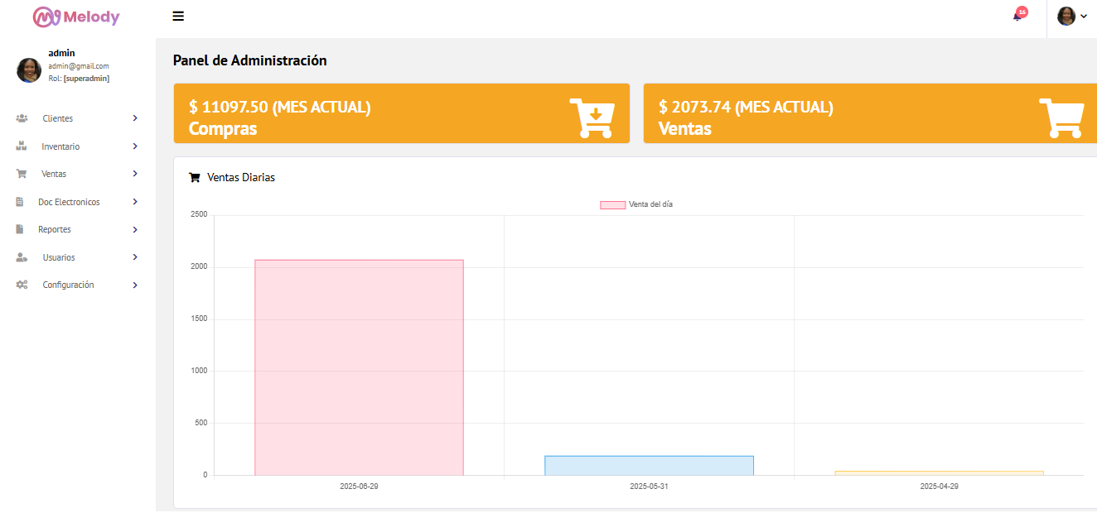Expand the Configuración chevron
The width and height of the screenshot is (1097, 513).
pyautogui.click(x=135, y=285)
